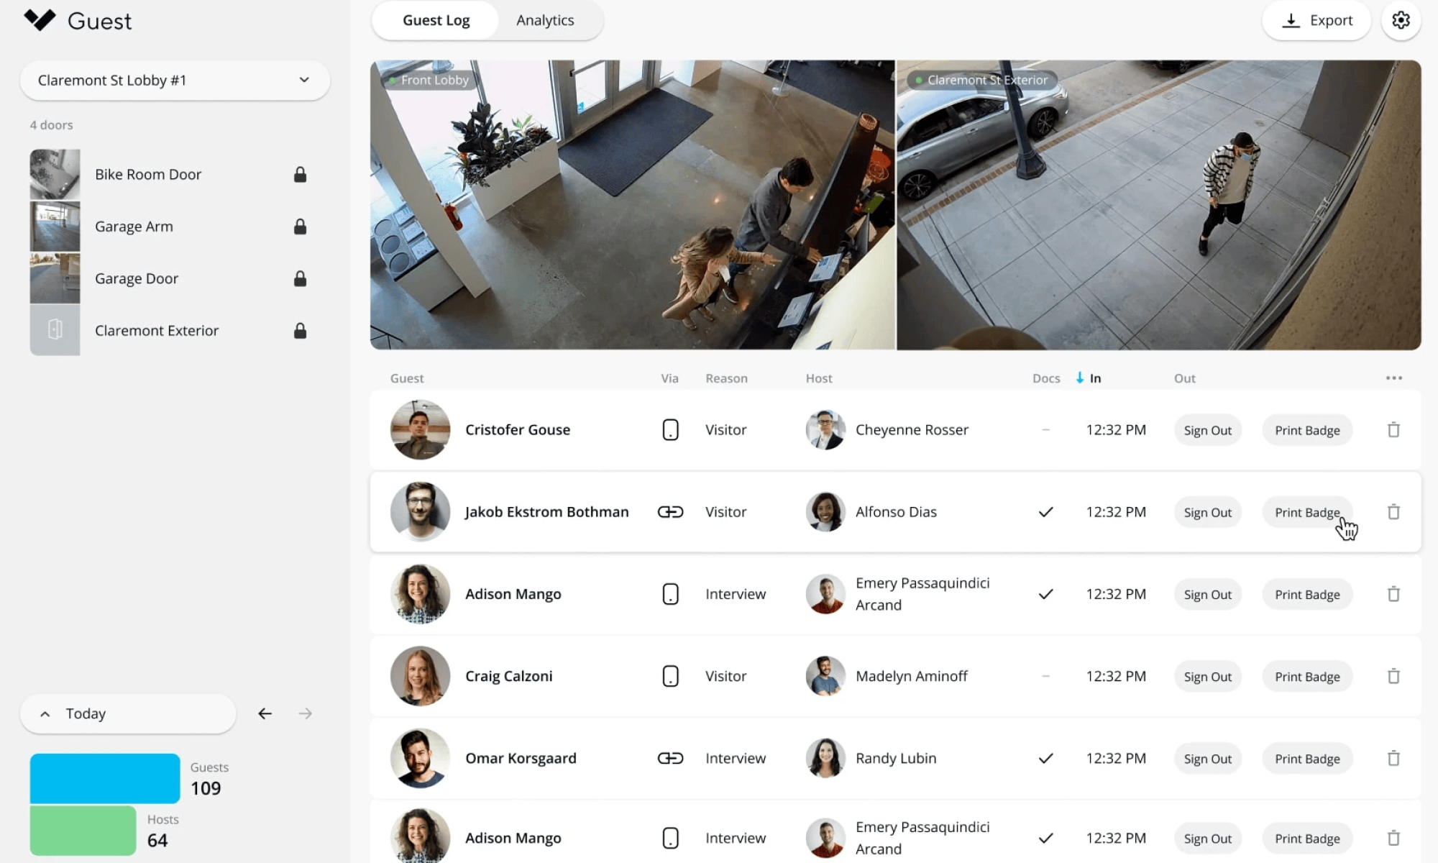Switch to the Analytics tab
Screen dimensions: 1438x863
point(545,20)
